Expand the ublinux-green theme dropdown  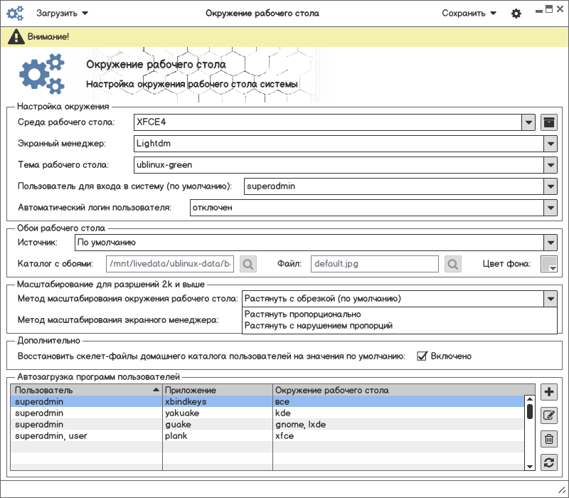click(550, 165)
